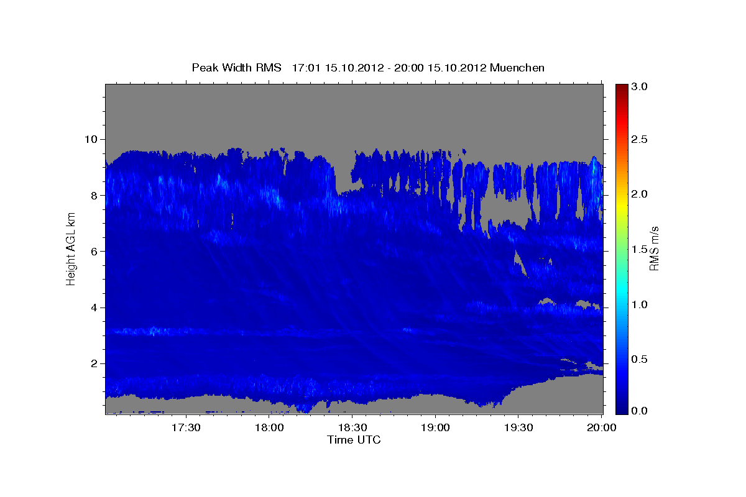This screenshot has height=497, width=746.
Task: Click the 'Time UTC' axis label
Action: 354,440
